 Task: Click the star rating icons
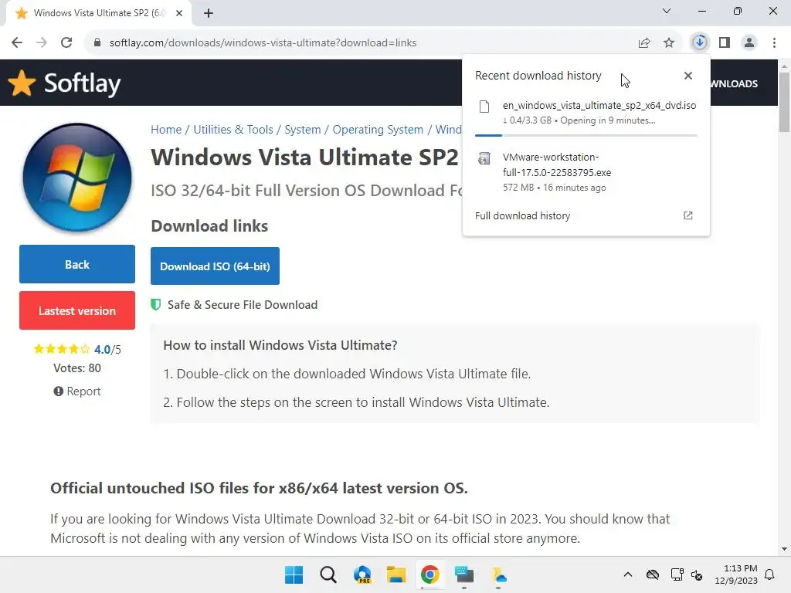coord(62,349)
